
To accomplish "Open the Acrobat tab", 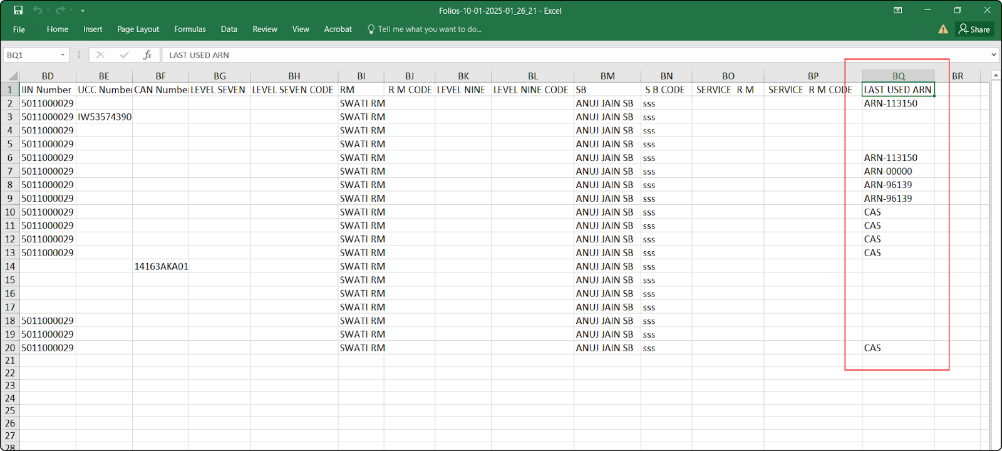I will (x=338, y=29).
